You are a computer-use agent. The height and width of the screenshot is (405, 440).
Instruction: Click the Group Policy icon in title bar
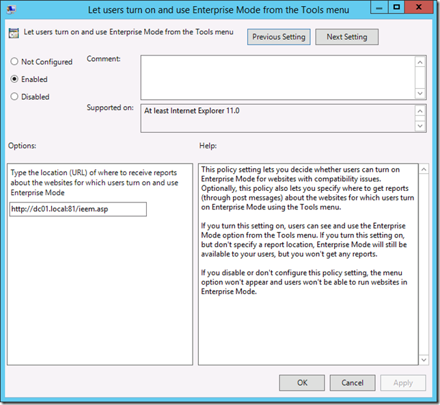pyautogui.click(x=14, y=10)
